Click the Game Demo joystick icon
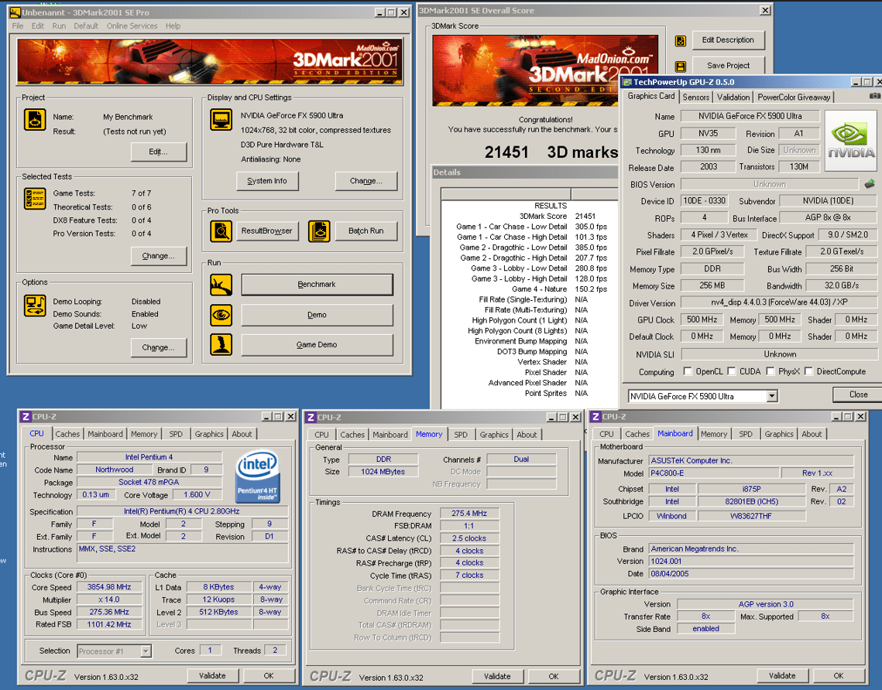This screenshot has height=690, width=882. click(x=221, y=344)
